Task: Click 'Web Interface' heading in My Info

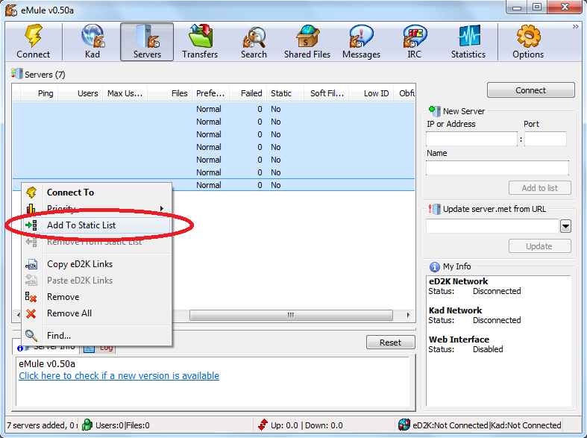Action: [459, 340]
